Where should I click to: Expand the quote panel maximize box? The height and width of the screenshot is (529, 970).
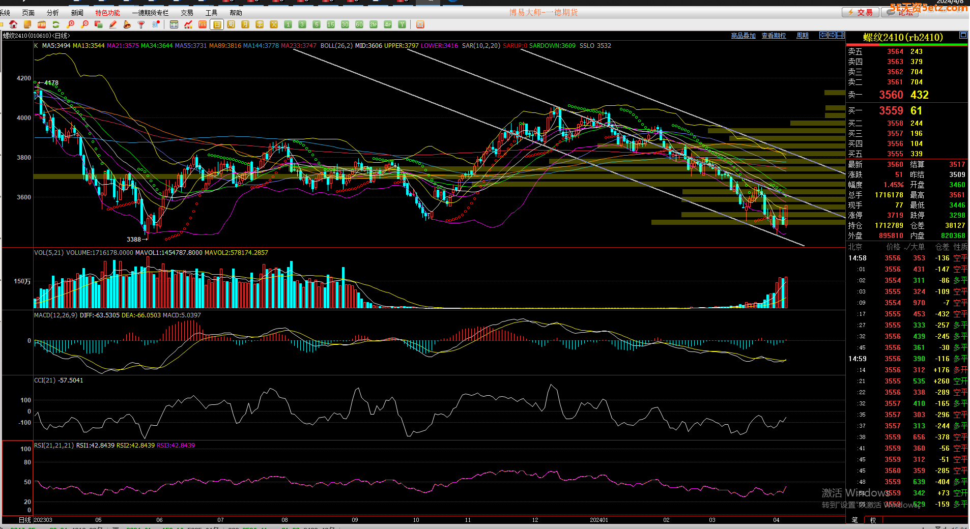[x=963, y=35]
